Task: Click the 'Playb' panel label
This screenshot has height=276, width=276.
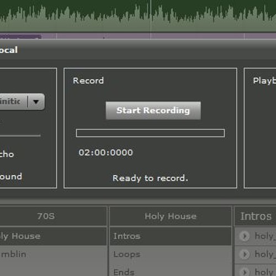Action: tap(264, 81)
